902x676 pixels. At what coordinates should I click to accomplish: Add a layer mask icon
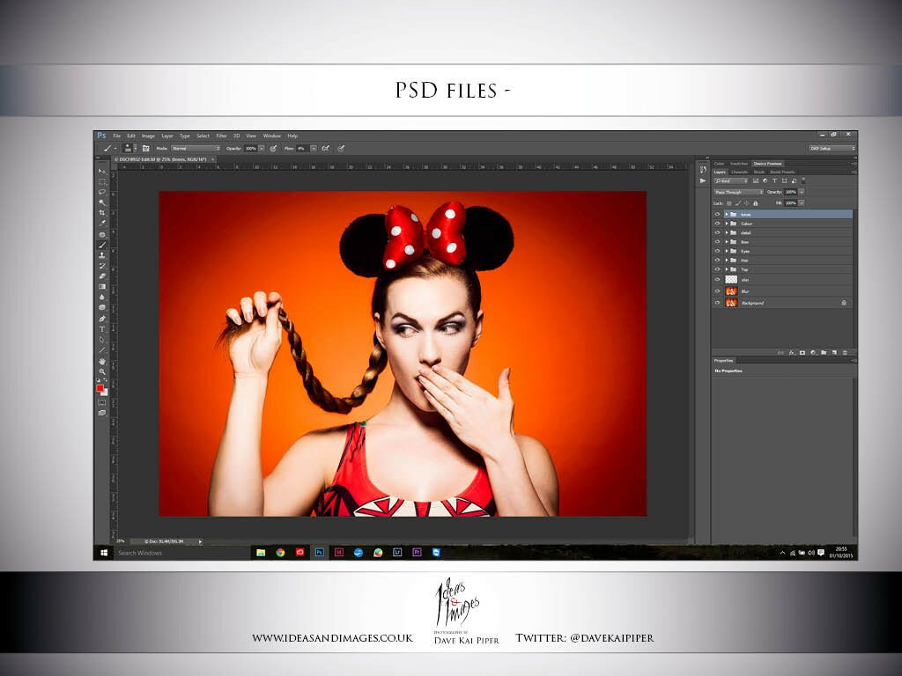[802, 352]
